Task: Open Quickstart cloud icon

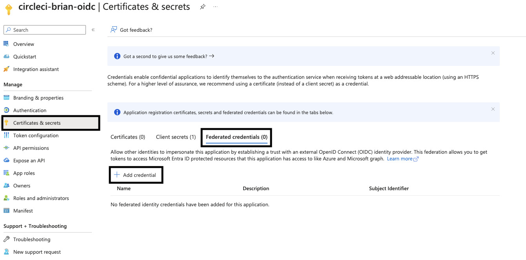Action: [x=6, y=56]
